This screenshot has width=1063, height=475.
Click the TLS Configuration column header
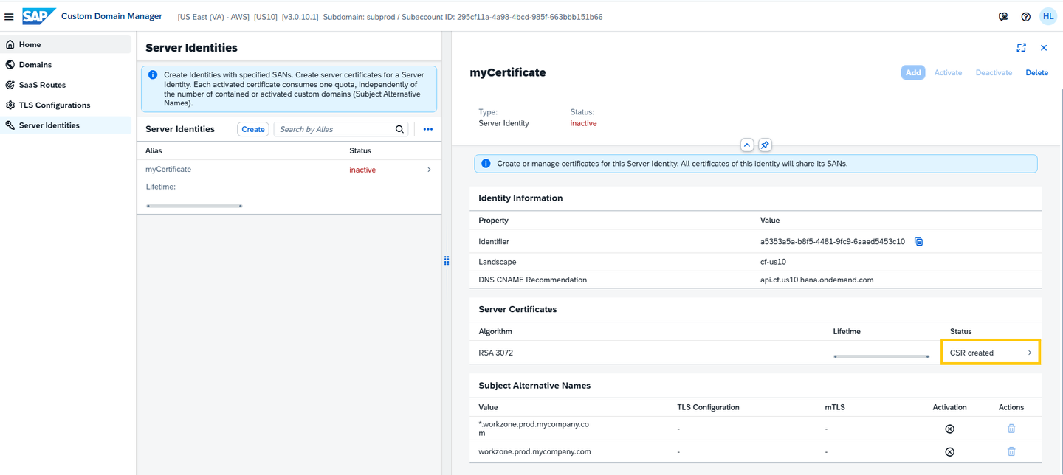point(708,407)
